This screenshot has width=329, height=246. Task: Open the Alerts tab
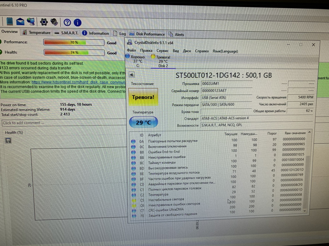(176, 35)
